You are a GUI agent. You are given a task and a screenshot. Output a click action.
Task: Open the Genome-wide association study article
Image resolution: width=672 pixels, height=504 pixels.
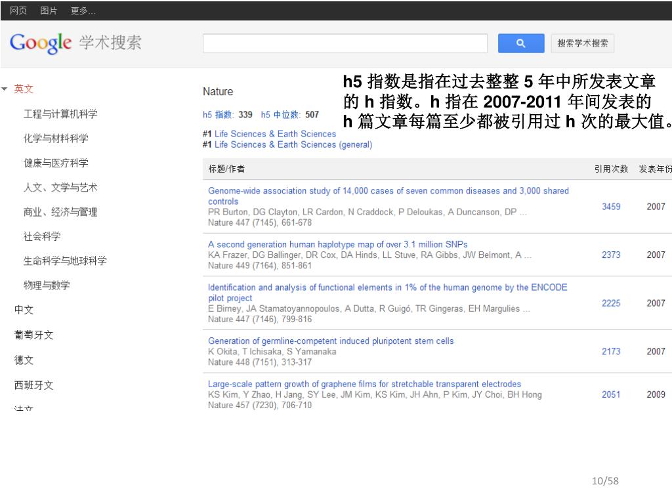point(388,196)
